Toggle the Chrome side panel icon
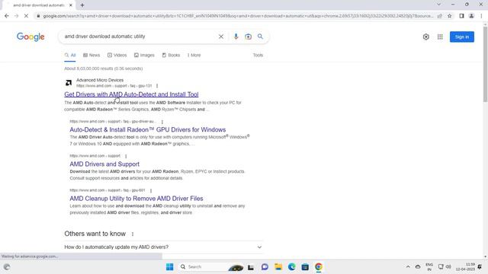This screenshot has width=488, height=274. click(x=461, y=16)
